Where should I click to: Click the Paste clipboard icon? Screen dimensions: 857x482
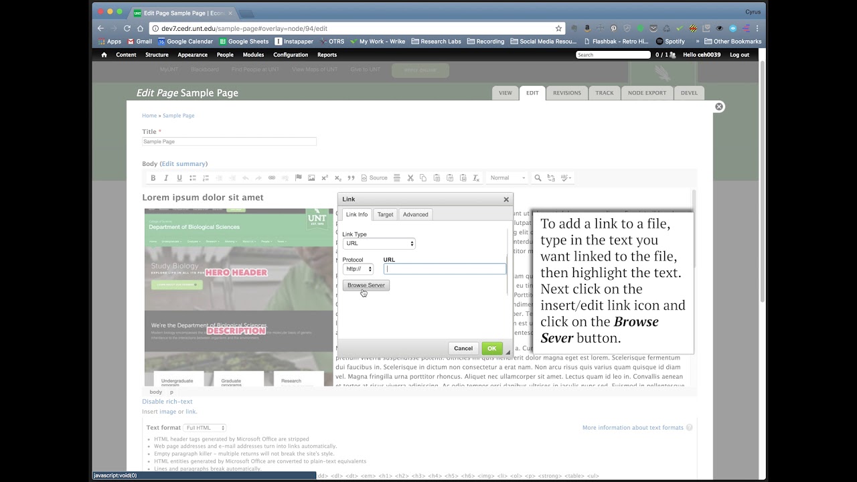coord(437,178)
